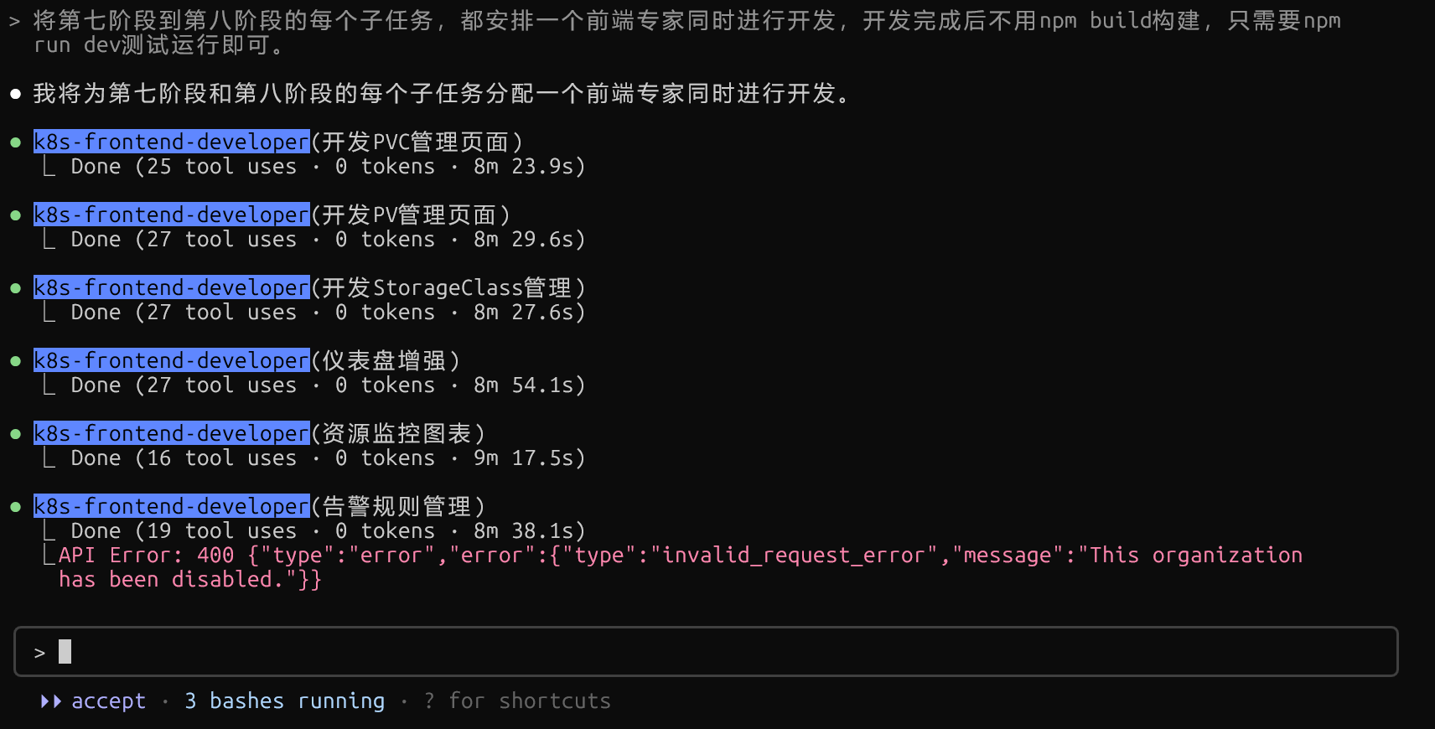Expand the Done 25 tool uses result

click(x=328, y=167)
